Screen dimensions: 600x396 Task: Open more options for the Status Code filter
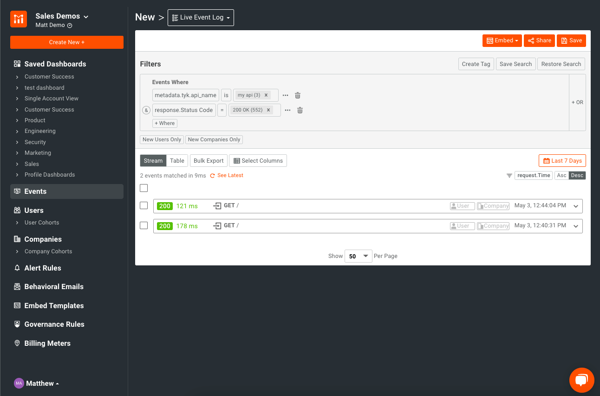point(287,110)
